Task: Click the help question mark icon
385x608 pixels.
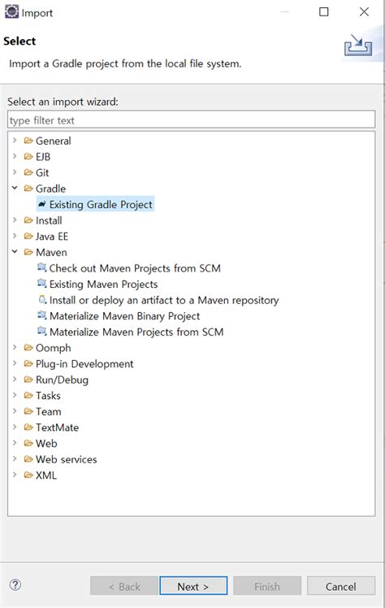Action: pyautogui.click(x=15, y=584)
